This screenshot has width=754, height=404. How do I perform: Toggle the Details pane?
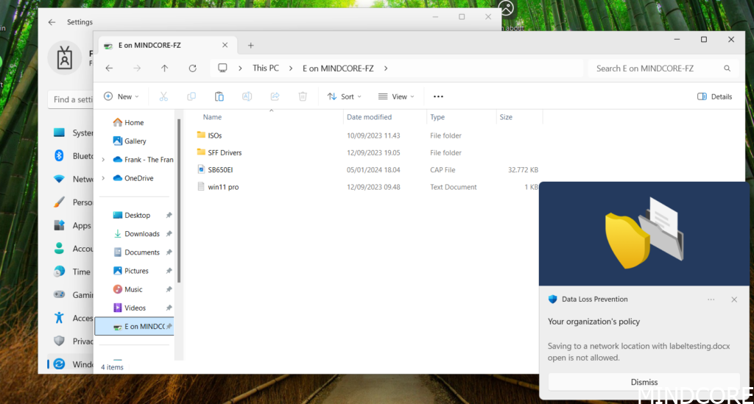coord(714,96)
